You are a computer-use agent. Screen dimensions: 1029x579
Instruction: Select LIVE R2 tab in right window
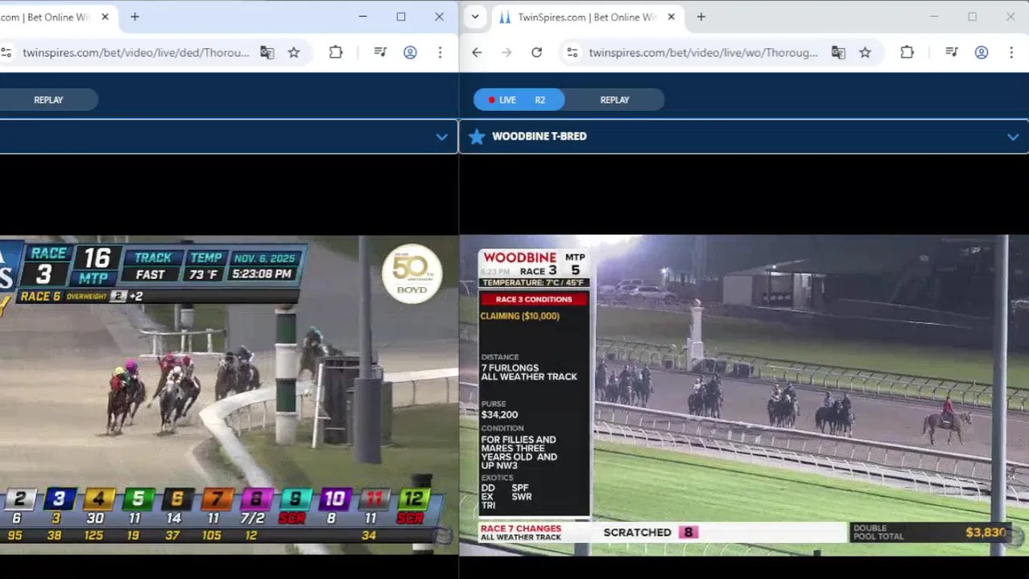(x=519, y=100)
